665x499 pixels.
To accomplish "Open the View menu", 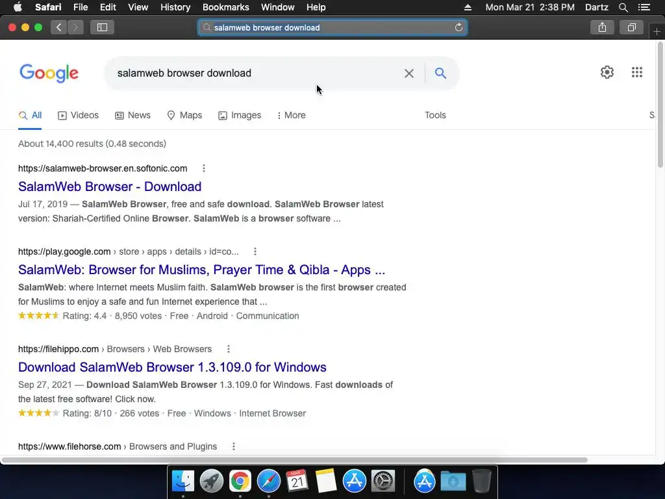I will [x=138, y=7].
